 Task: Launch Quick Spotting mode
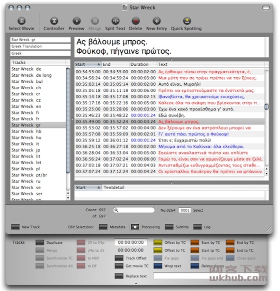[187, 21]
